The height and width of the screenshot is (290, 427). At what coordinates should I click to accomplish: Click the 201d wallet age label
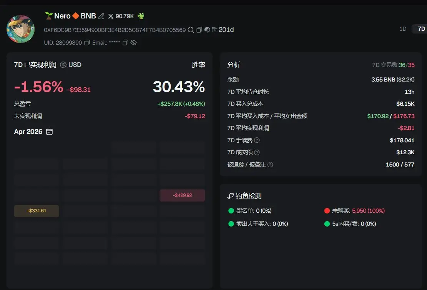pyautogui.click(x=226, y=30)
